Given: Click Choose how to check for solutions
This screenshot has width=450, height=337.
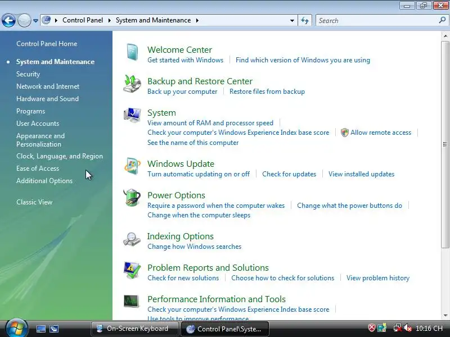Looking at the screenshot, I should pos(283,278).
